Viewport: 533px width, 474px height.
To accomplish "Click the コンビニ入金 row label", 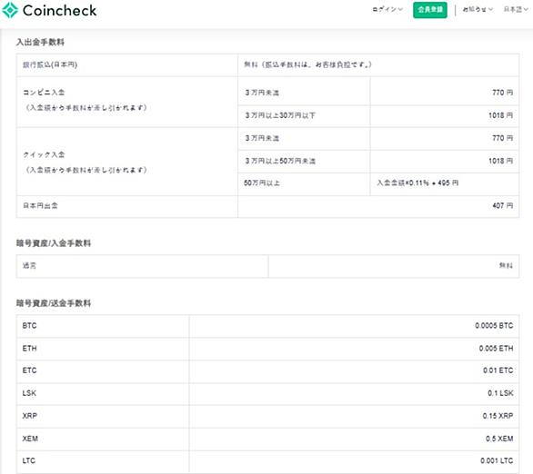I will point(44,92).
